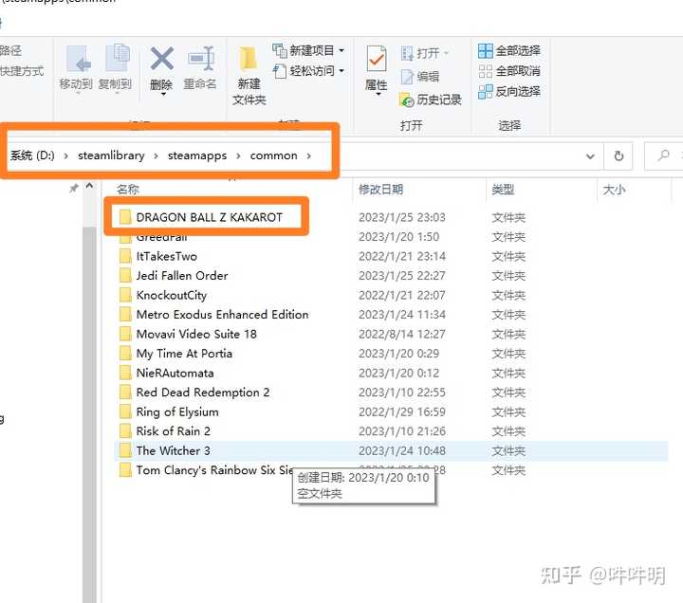Click the search magnifier icon

[x=664, y=155]
